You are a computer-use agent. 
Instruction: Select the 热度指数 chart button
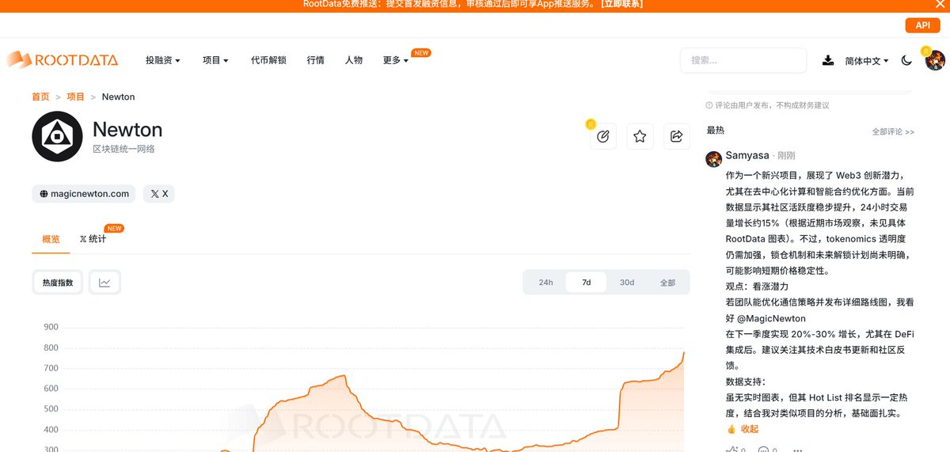pos(58,283)
